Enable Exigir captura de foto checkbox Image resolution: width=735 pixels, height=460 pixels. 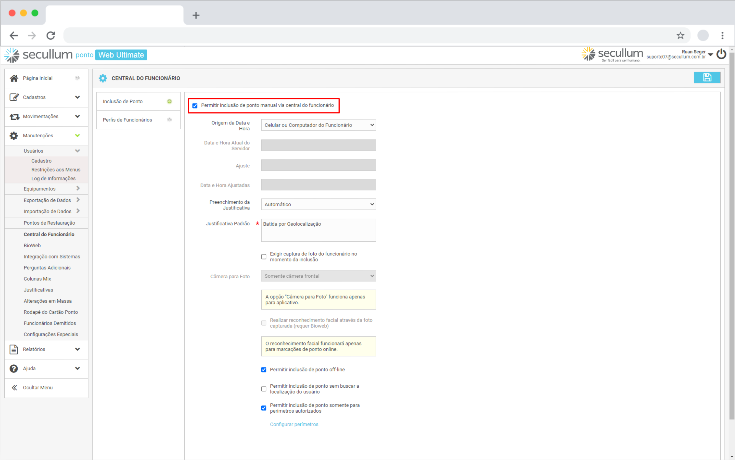click(264, 257)
